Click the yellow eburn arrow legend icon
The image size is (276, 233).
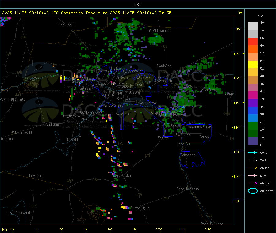pos(253,168)
